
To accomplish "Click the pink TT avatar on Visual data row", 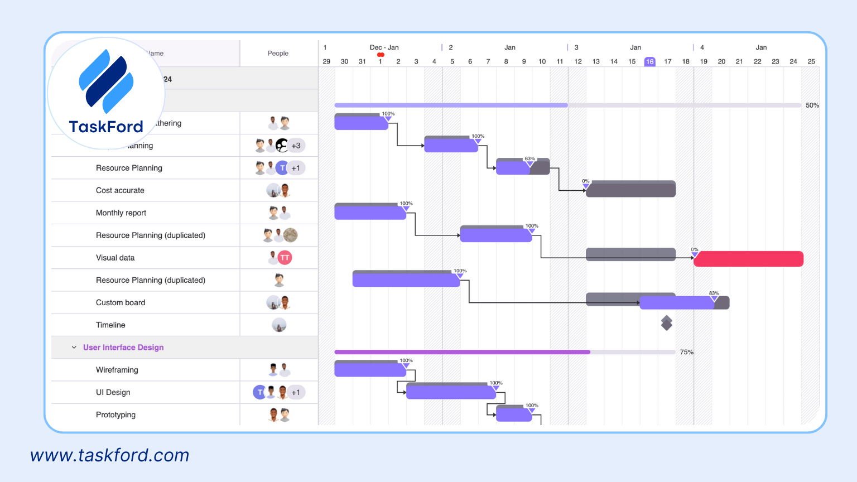I will click(x=285, y=257).
